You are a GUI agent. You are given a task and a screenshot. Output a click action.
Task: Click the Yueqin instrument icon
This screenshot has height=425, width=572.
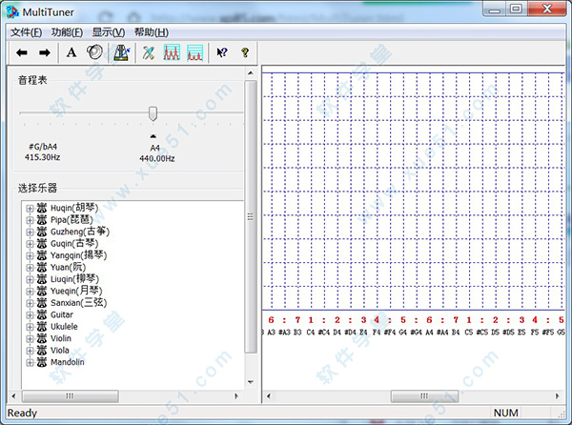pyautogui.click(x=42, y=291)
